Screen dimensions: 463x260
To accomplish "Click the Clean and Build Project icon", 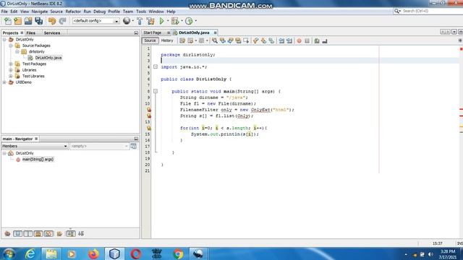I will pos(150,21).
